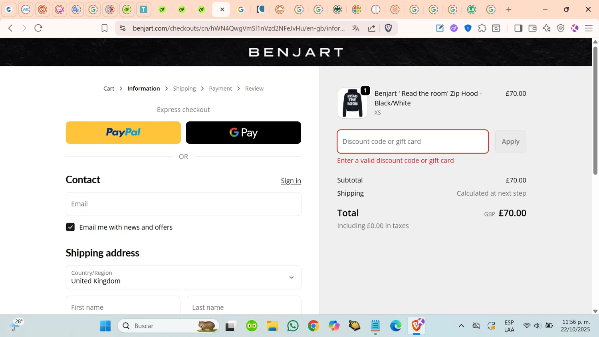Click the Review breadcrumb step
Screen dimensions: 599x337
click(x=254, y=89)
